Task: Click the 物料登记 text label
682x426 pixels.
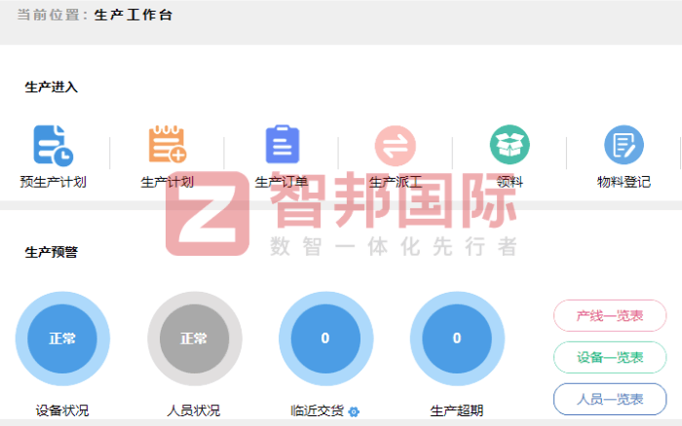Action: (x=624, y=182)
